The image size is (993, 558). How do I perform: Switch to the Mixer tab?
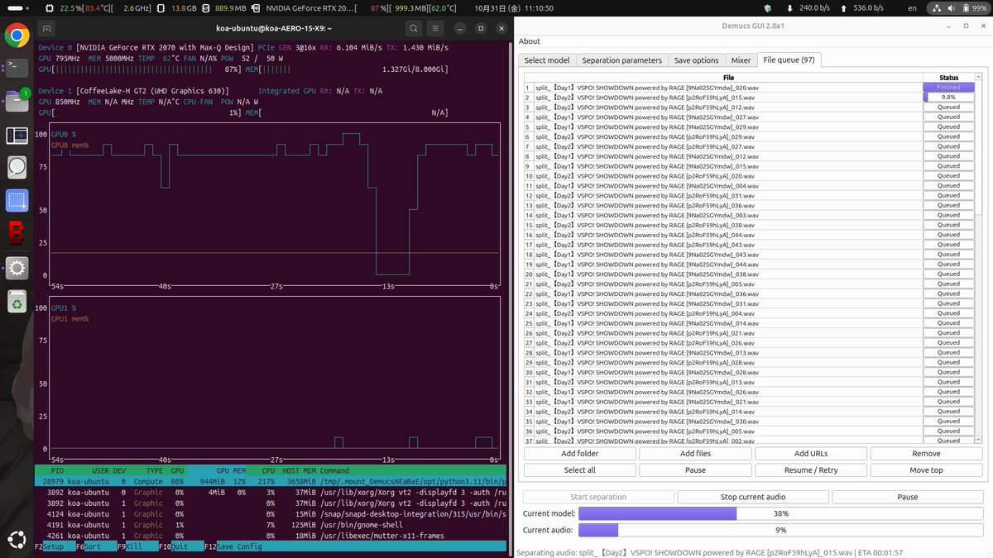[741, 60]
